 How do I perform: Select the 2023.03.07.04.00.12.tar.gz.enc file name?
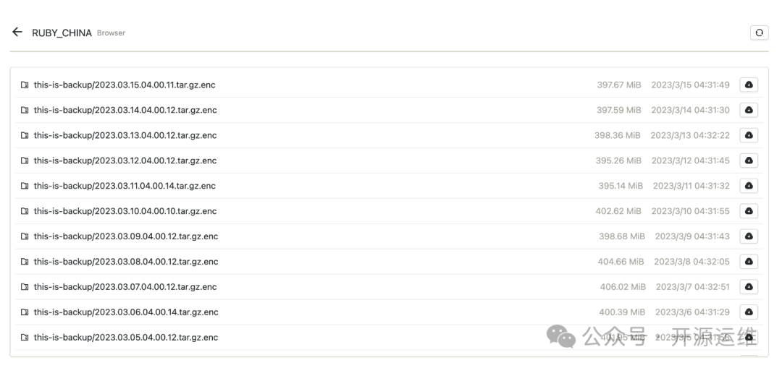pos(125,286)
